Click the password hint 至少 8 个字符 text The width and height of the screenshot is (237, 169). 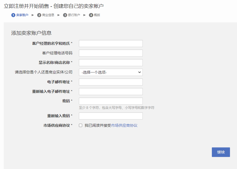pyautogui.click(x=117, y=108)
